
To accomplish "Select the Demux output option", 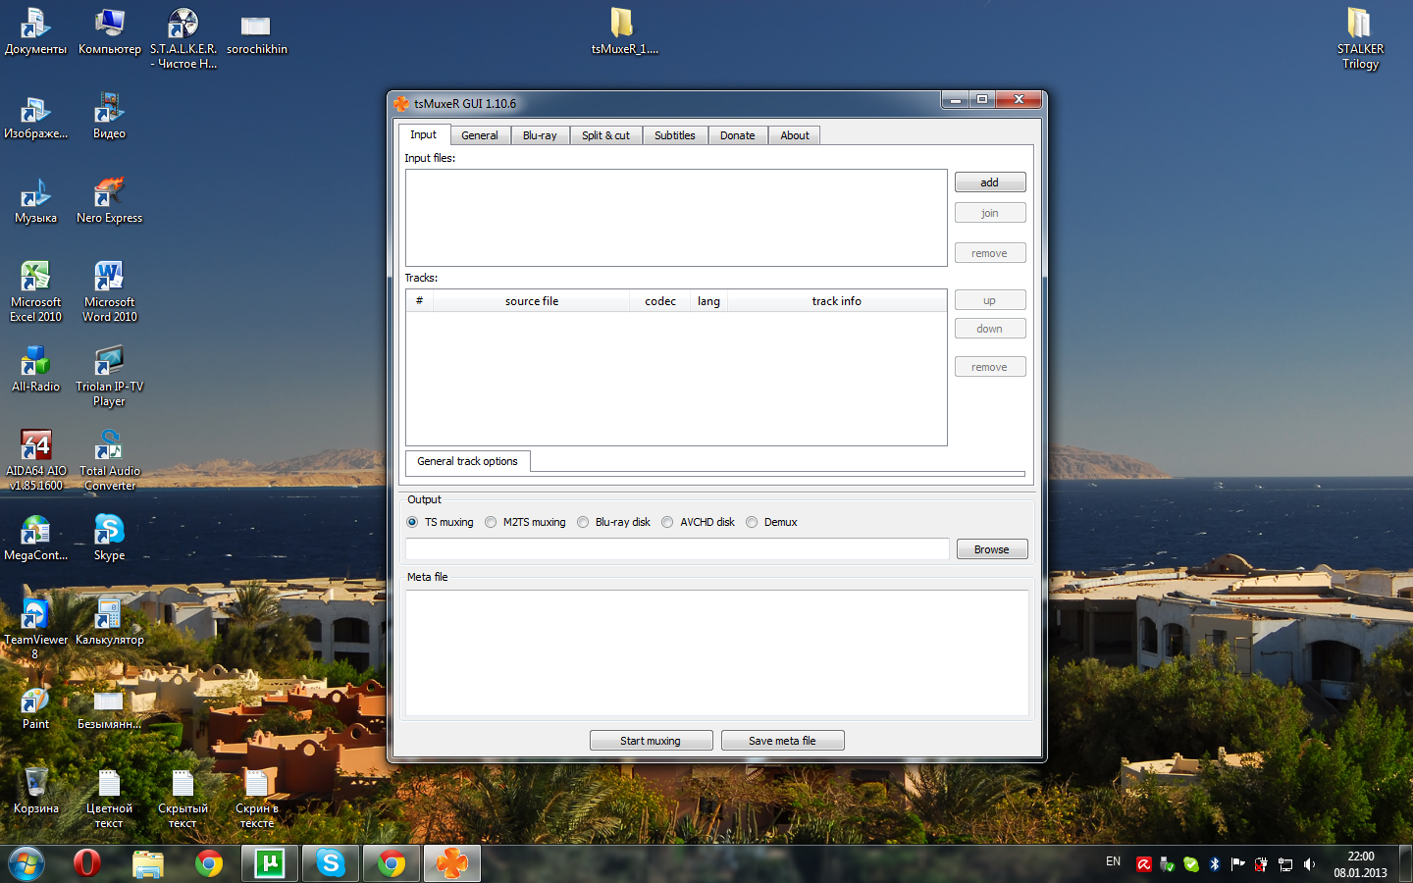I will (x=771, y=522).
